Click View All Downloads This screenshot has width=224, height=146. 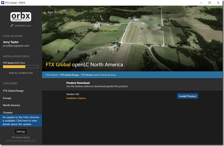[x=21, y=73]
